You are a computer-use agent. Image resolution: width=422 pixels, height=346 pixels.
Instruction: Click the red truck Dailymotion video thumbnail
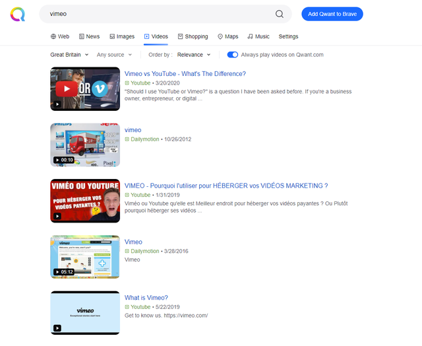point(85,145)
